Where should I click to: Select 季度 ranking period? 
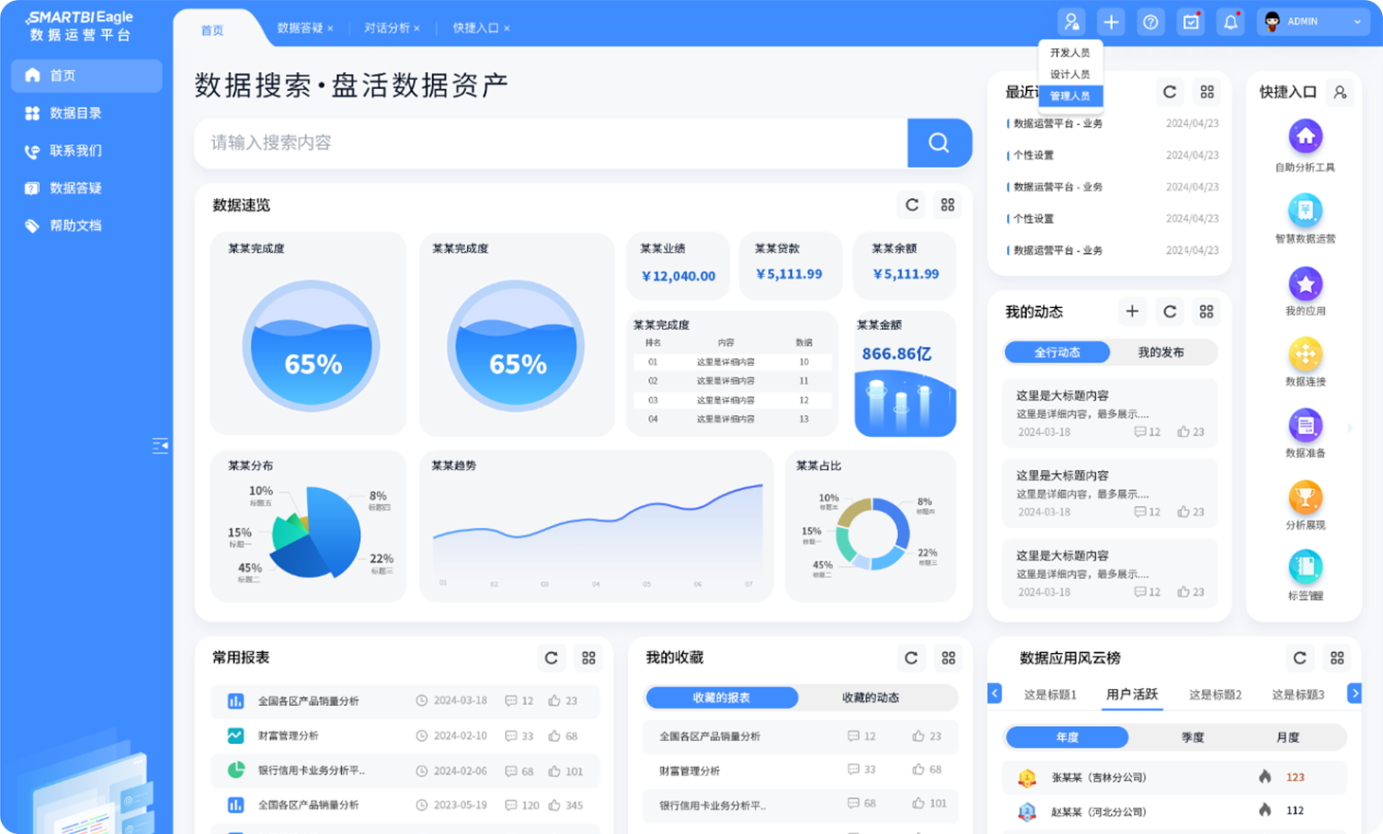(1192, 737)
